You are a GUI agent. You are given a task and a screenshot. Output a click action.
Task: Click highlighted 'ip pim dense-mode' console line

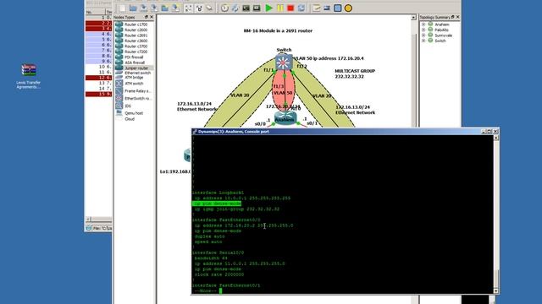point(217,204)
